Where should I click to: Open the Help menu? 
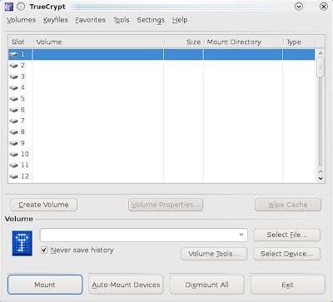(180, 20)
